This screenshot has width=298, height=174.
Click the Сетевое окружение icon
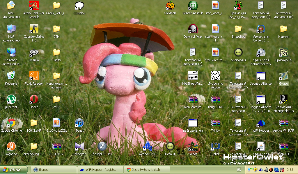tap(11, 52)
